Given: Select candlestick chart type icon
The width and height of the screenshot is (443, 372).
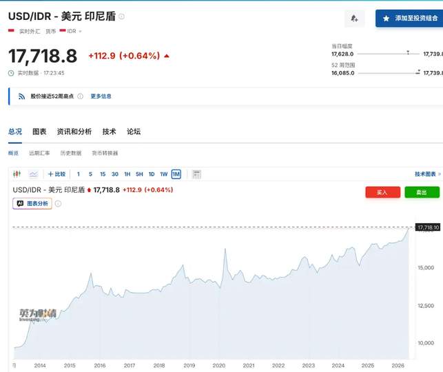Looking at the screenshot, I should point(17,174).
